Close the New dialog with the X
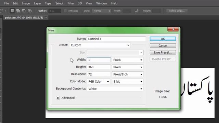This screenshot has width=219, height=123. click(173, 29)
